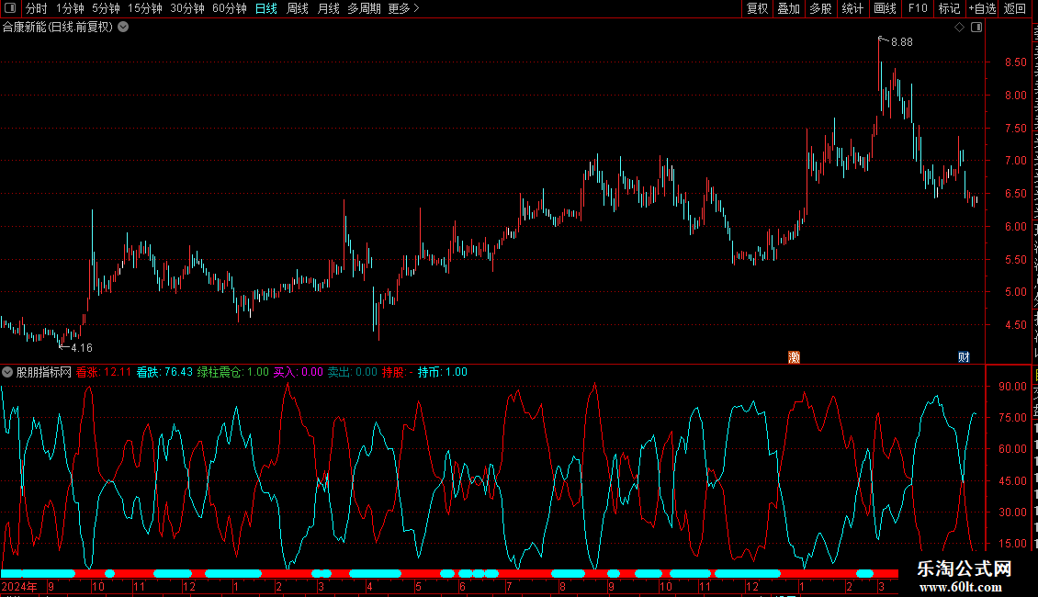Click the 看跌: 76.43 readout
Image resolution: width=1038 pixels, height=597 pixels.
[164, 372]
